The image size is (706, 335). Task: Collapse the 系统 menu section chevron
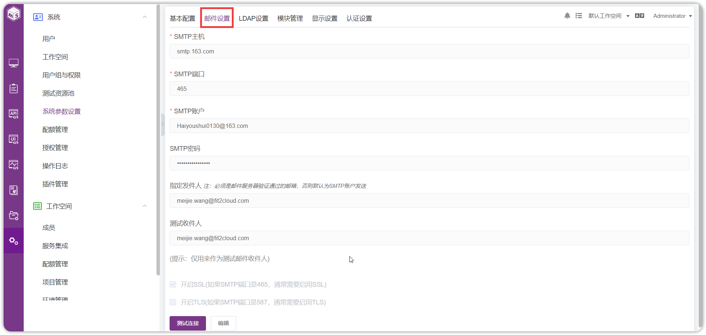(x=144, y=17)
